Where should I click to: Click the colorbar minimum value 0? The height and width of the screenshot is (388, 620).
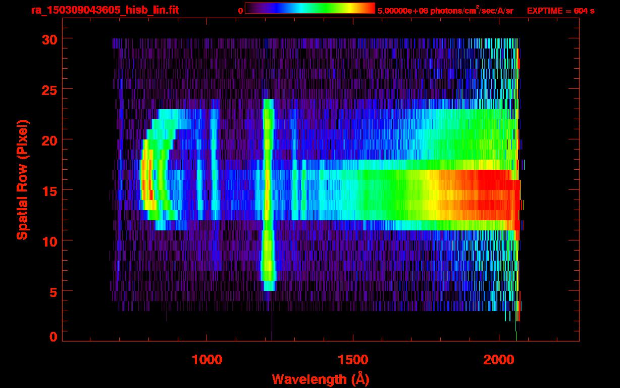240,11
